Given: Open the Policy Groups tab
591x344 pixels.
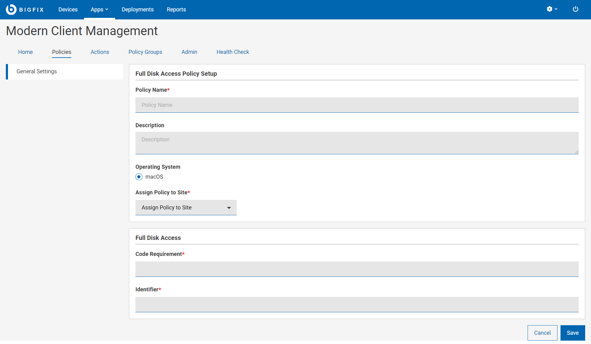Looking at the screenshot, I should tap(145, 52).
